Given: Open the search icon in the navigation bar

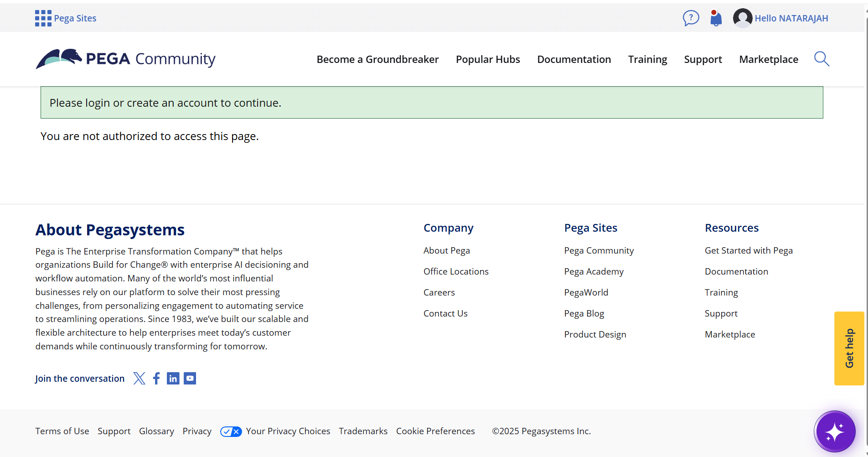Looking at the screenshot, I should coord(821,59).
